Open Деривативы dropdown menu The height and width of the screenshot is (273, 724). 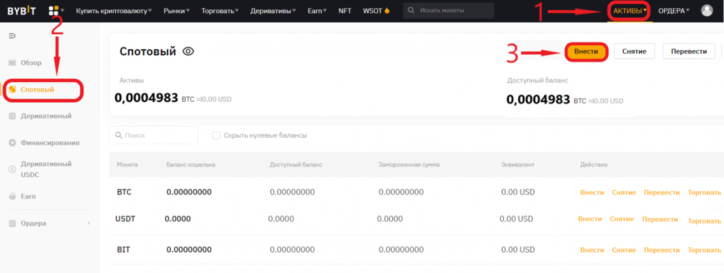click(273, 11)
